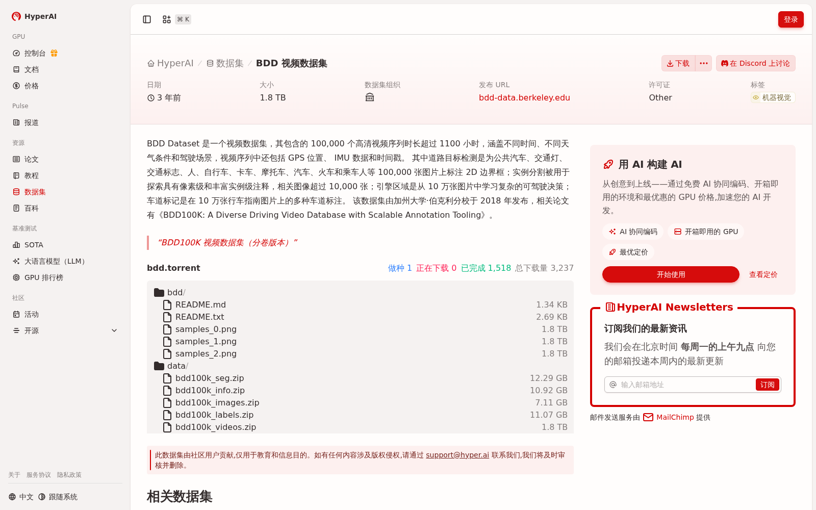This screenshot has height=510, width=816.
Task: Click the newsletter icon beside HyperAI Newsletters
Action: [610, 307]
